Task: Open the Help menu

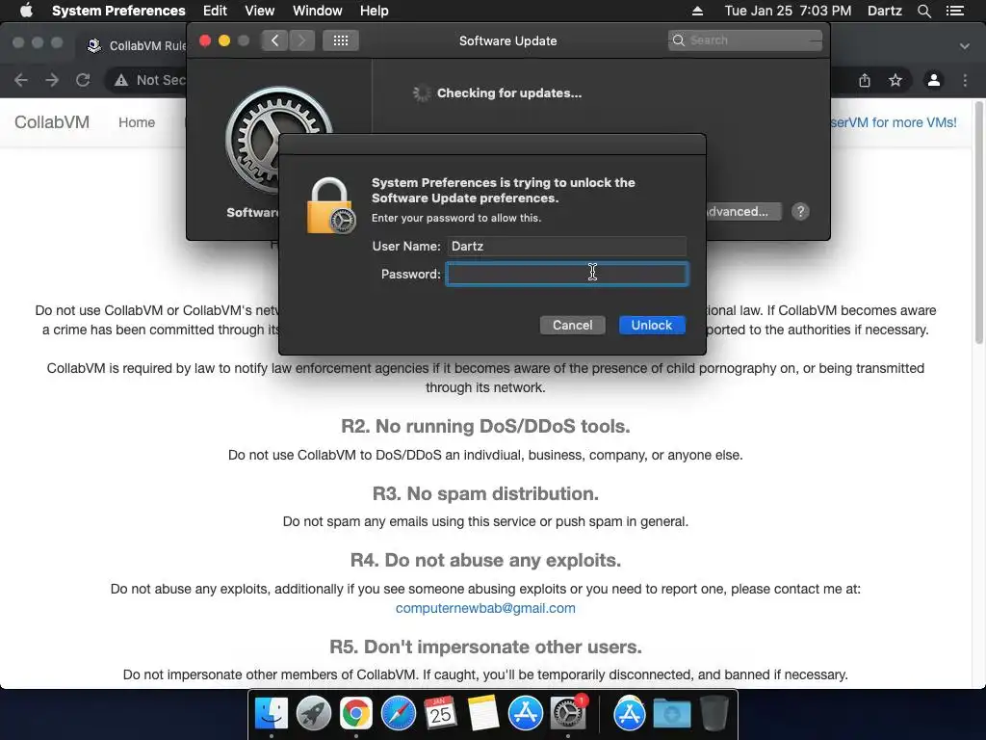Action: (375, 11)
